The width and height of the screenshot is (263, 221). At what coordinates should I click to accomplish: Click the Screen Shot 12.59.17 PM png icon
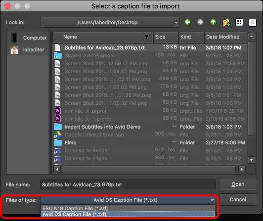58,63
